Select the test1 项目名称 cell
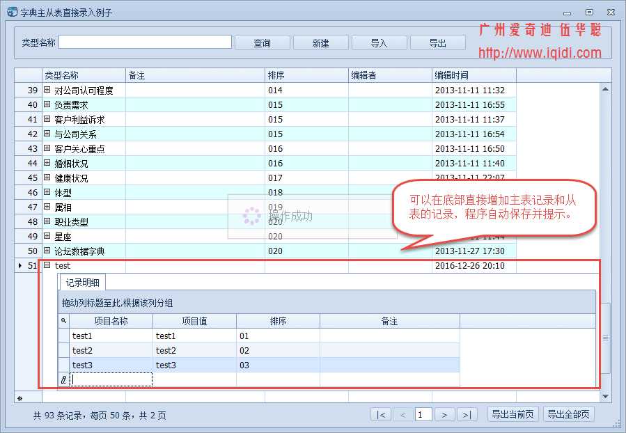This screenshot has width=626, height=433. [111, 336]
